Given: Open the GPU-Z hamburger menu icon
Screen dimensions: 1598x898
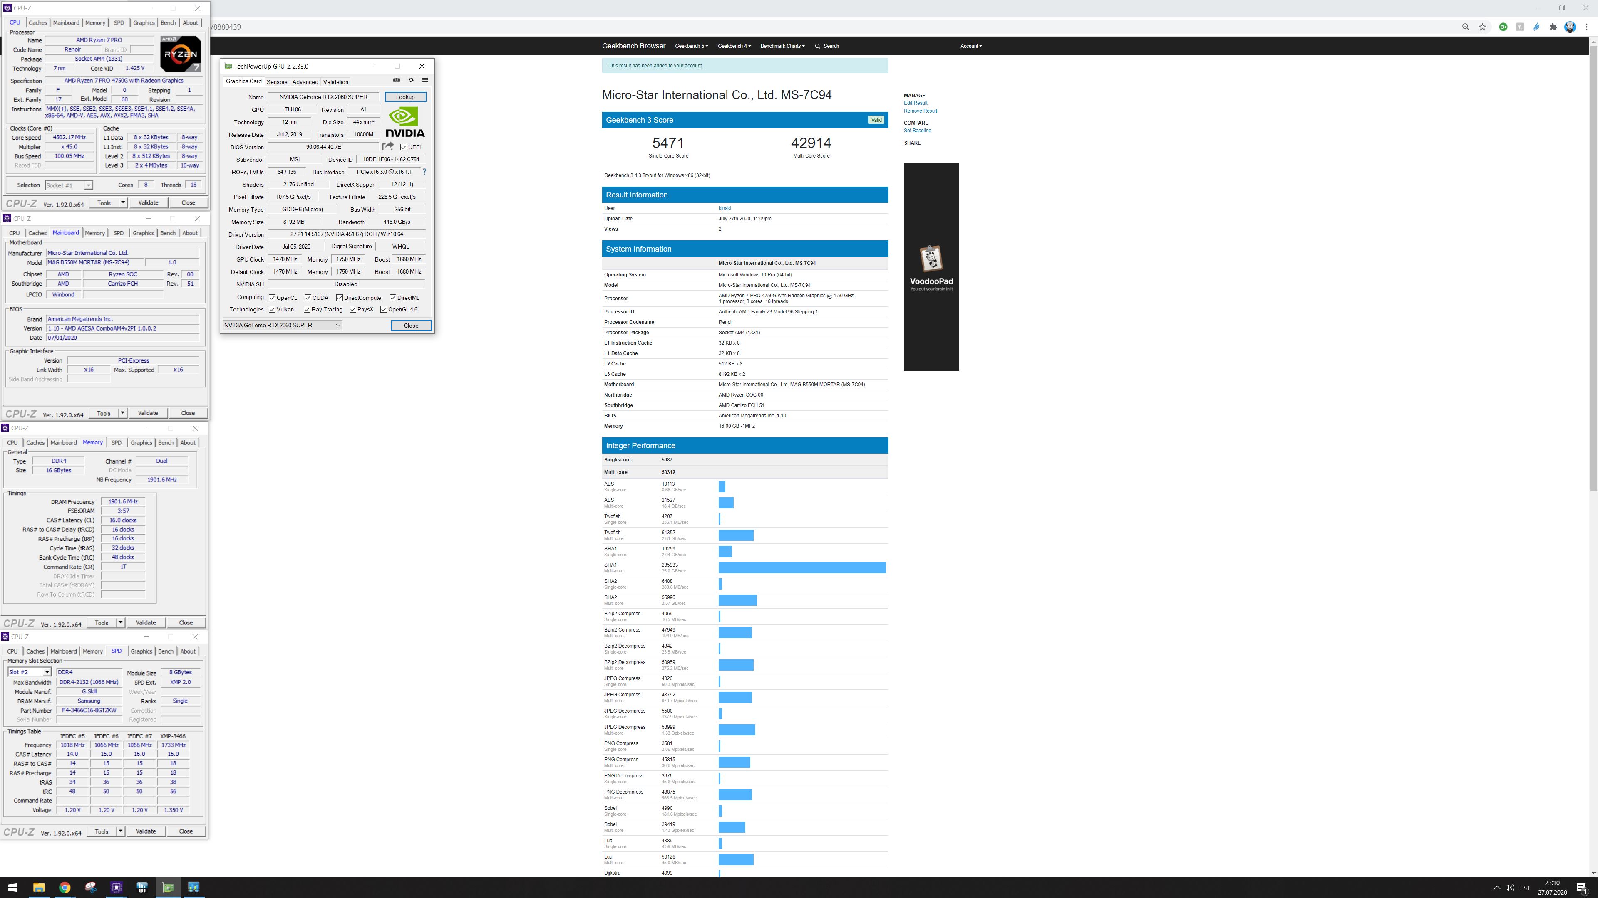Looking at the screenshot, I should click(x=425, y=80).
